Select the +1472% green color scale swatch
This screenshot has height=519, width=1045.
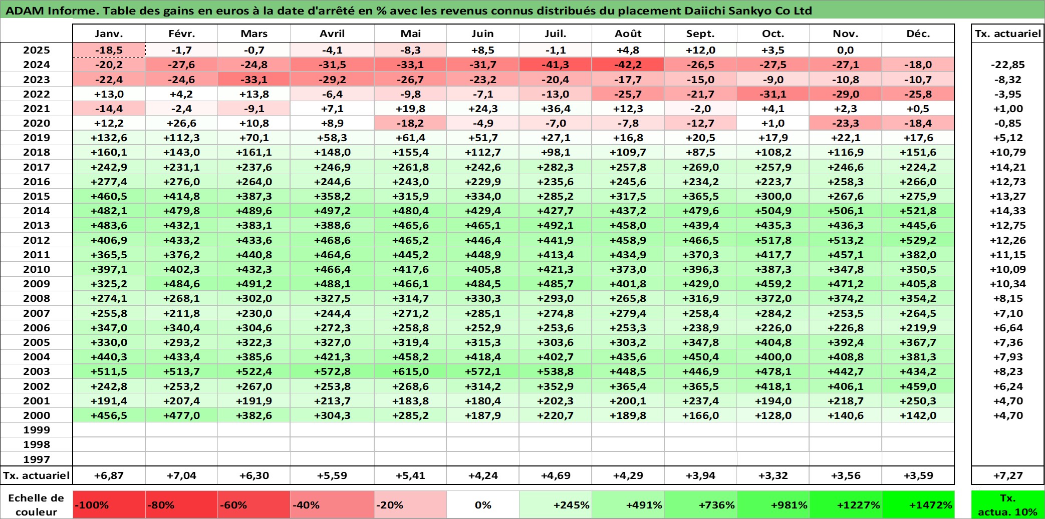coord(918,504)
